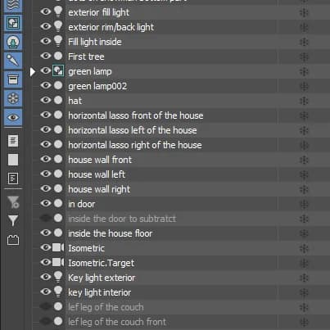Click the light bulb icon of exterior fill light
Screen dimensions: 330x330
[x=58, y=11]
